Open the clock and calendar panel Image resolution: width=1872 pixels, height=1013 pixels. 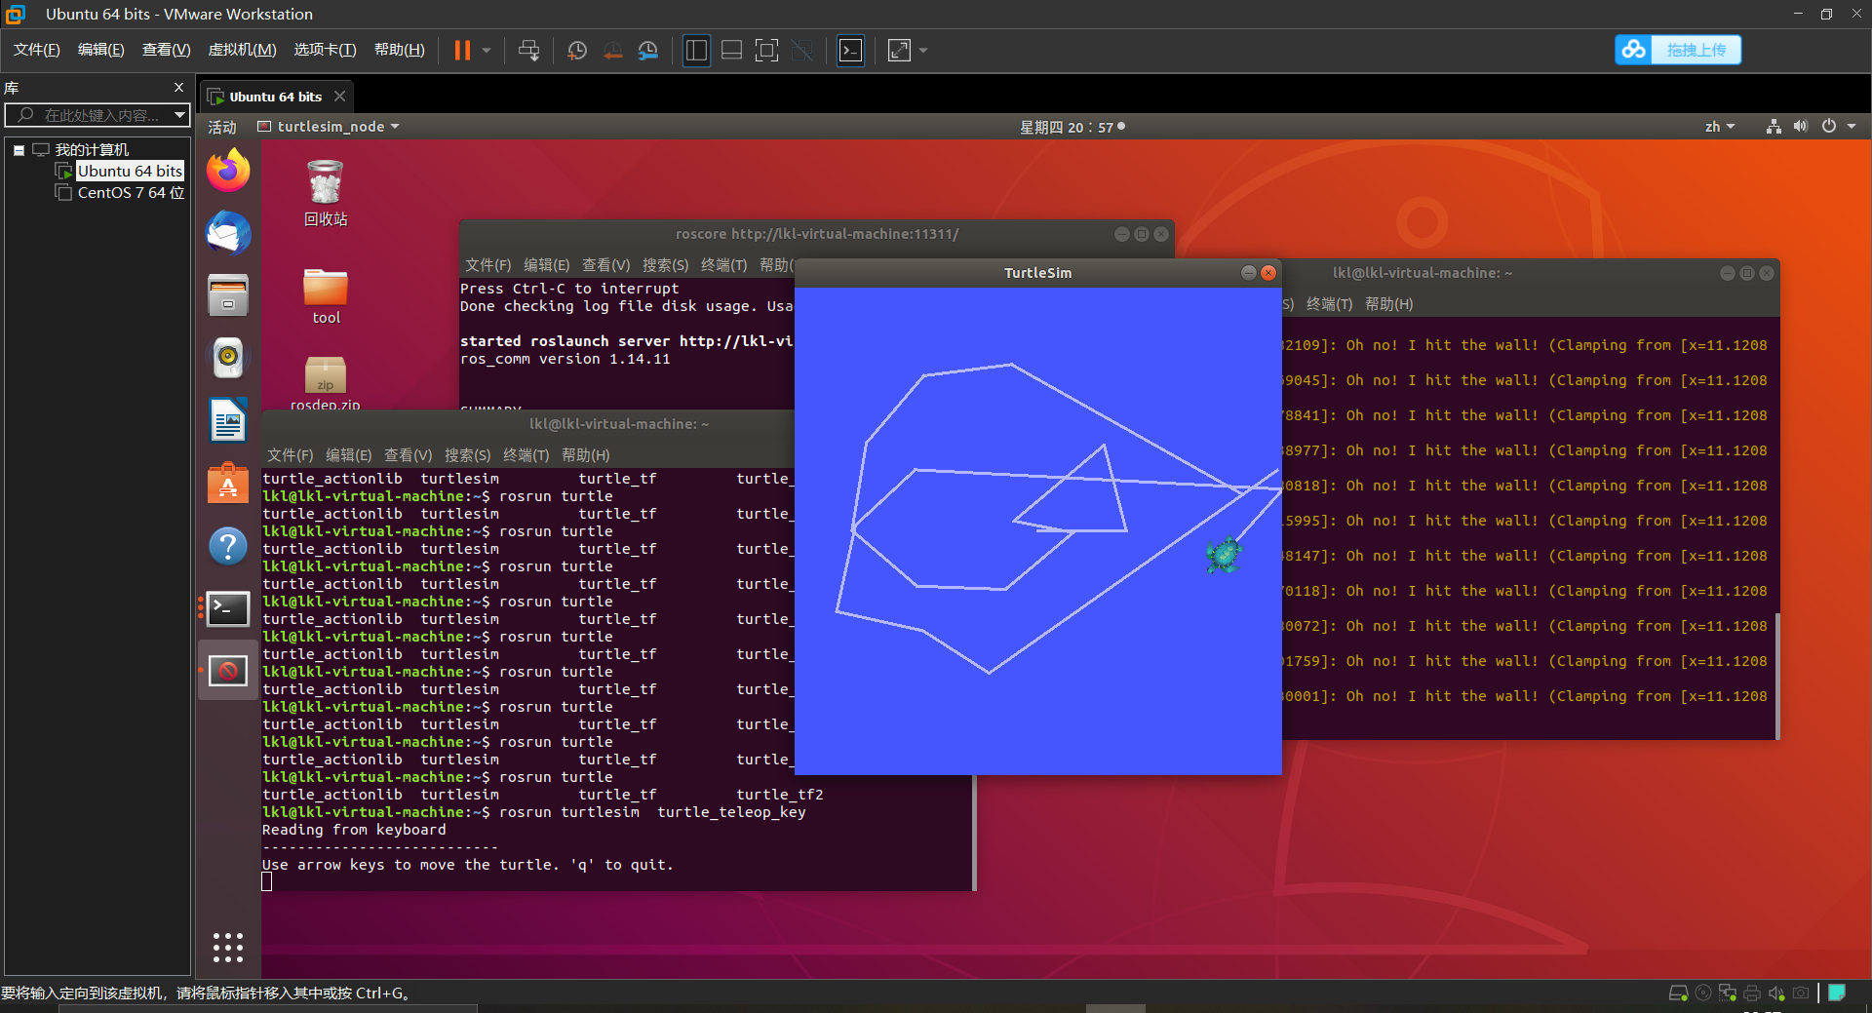click(1072, 127)
